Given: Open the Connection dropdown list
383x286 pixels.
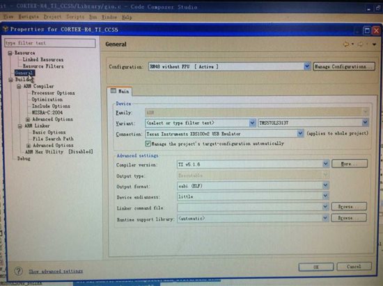Looking at the screenshot, I should click(300, 134).
